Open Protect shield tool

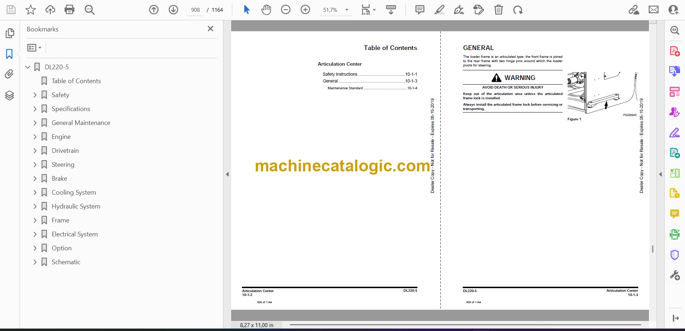point(675,255)
